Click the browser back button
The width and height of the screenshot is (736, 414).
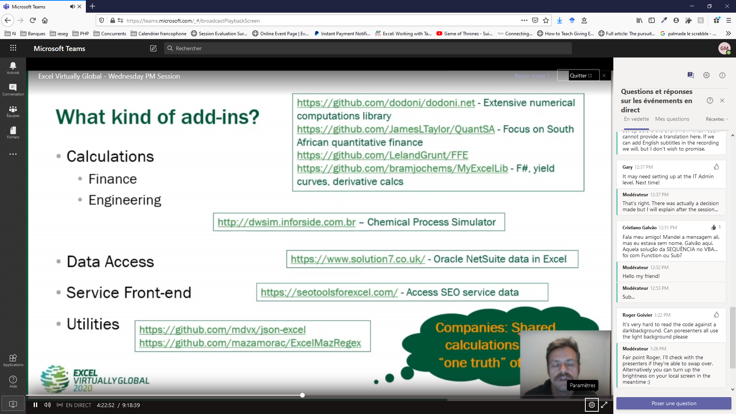tap(8, 20)
